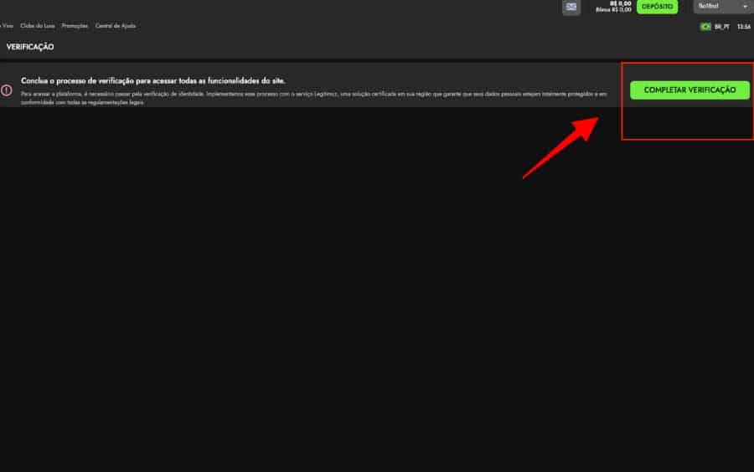Click the 13:56 clock display
The height and width of the screenshot is (472, 754).
tap(743, 27)
